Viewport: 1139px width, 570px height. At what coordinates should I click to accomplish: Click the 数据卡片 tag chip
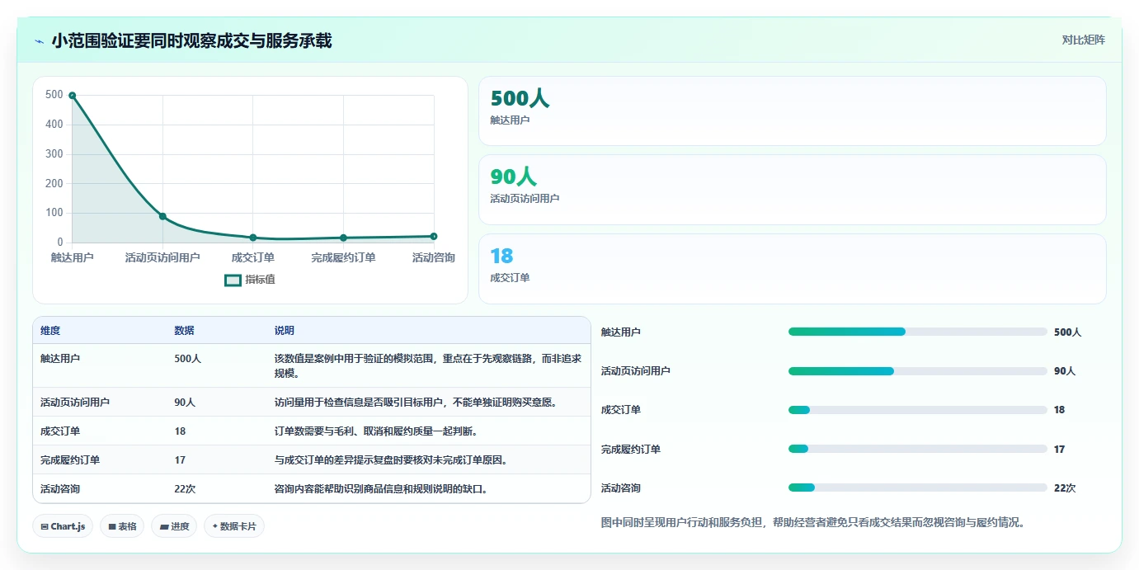[x=234, y=526]
